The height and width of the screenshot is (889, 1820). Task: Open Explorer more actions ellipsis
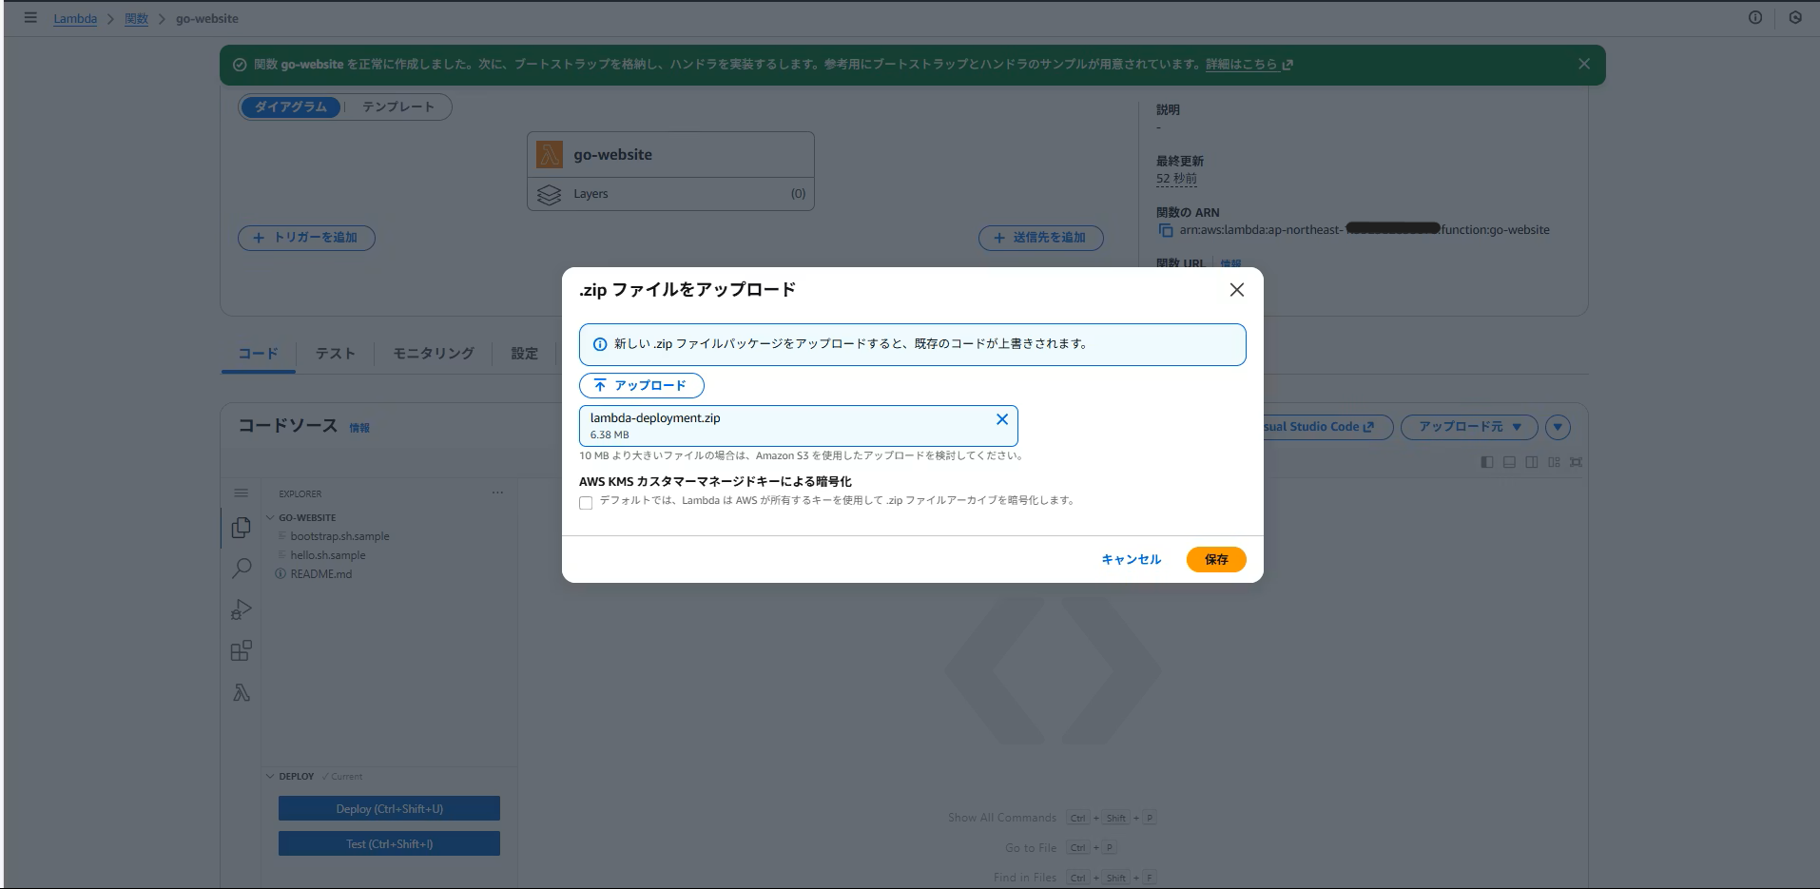click(497, 493)
